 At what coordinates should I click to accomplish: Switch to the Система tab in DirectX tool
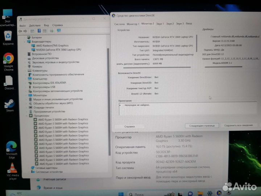click(x=119, y=24)
